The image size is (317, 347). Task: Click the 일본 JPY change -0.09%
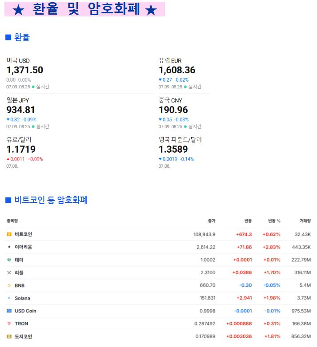tap(29, 119)
